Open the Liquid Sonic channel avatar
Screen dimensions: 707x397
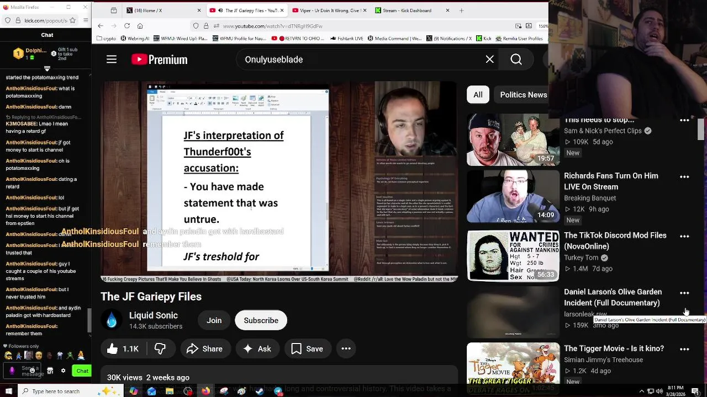[x=112, y=320]
